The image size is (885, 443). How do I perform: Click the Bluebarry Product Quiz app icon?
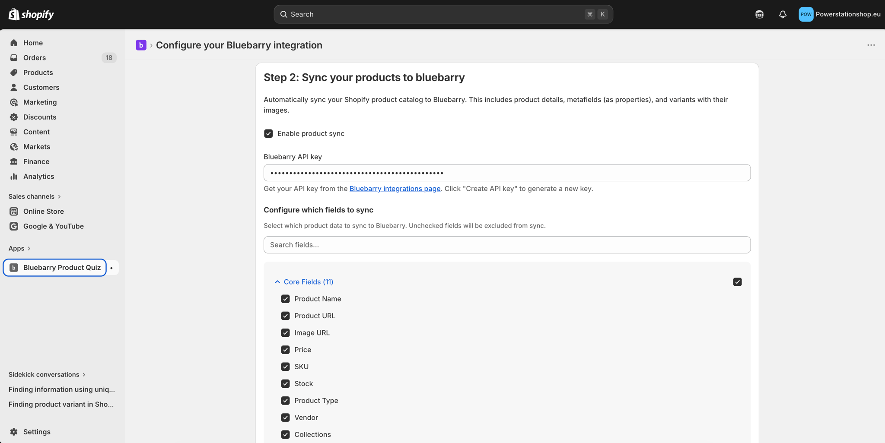point(13,267)
